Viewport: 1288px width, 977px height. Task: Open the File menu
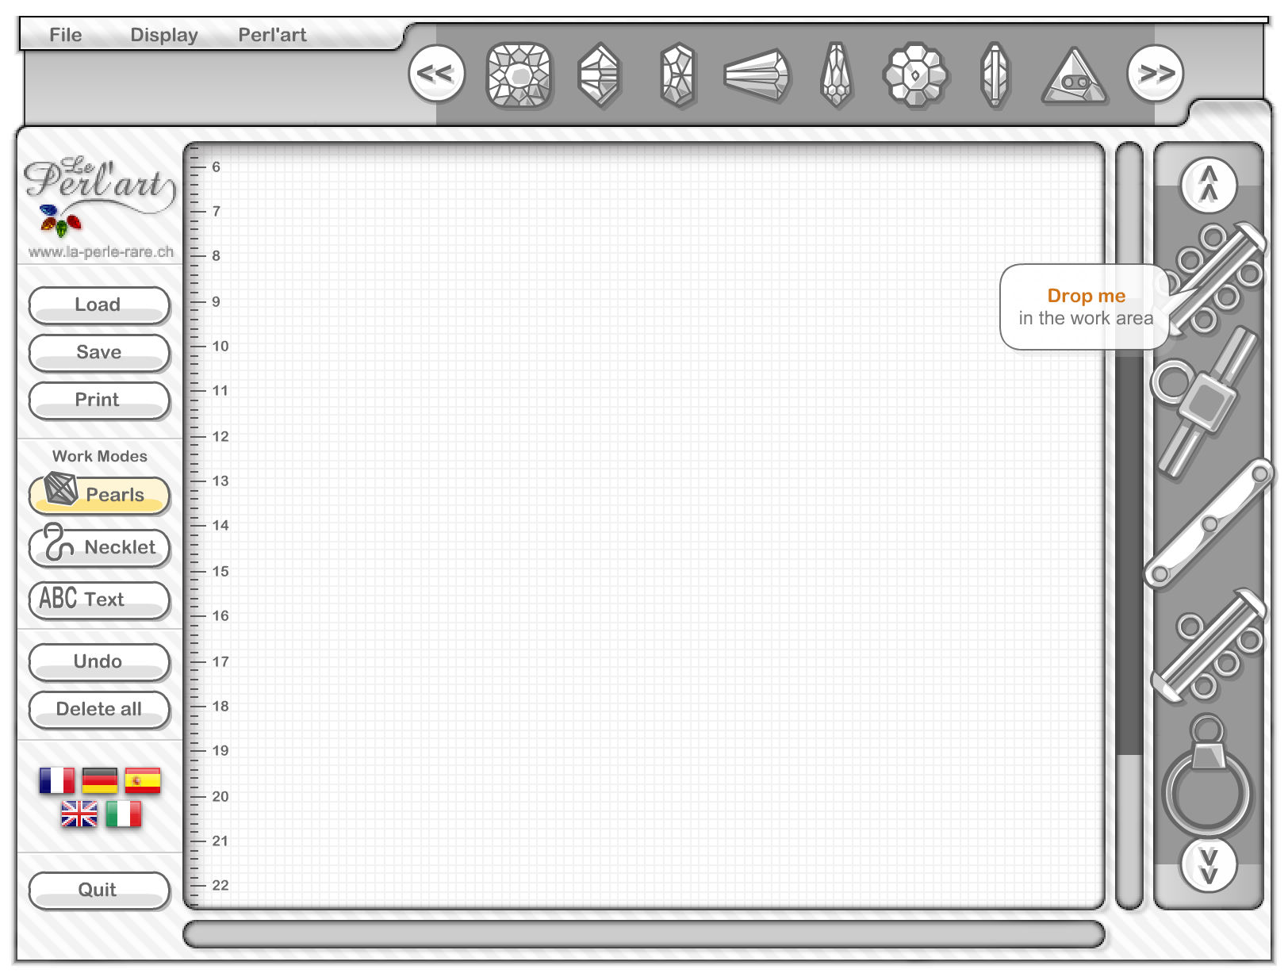click(65, 35)
